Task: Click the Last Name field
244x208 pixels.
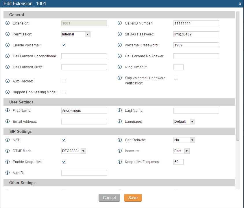Action: pyautogui.click(x=196, y=111)
